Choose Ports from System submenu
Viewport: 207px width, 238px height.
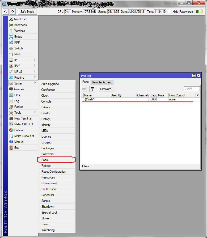[x=57, y=160]
